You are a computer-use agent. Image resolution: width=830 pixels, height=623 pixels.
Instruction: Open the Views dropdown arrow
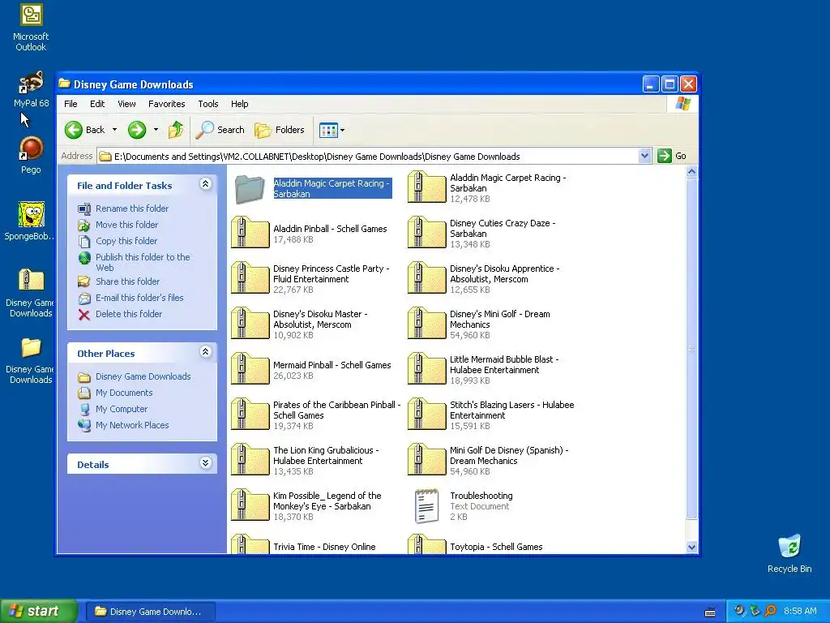pyautogui.click(x=343, y=130)
